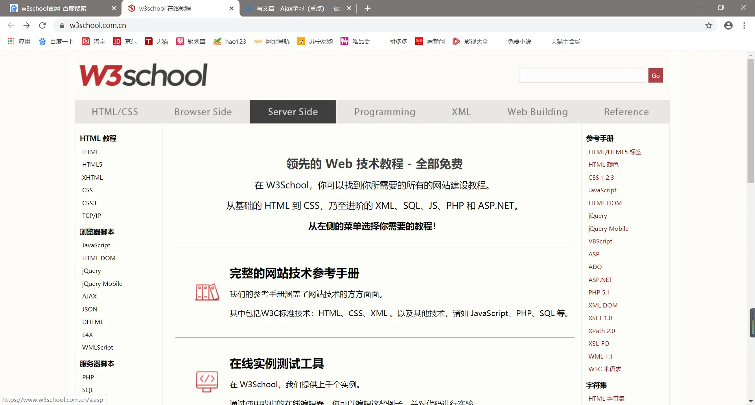Image resolution: width=755 pixels, height=405 pixels.
Task: Click the Go search button
Action: [x=656, y=75]
